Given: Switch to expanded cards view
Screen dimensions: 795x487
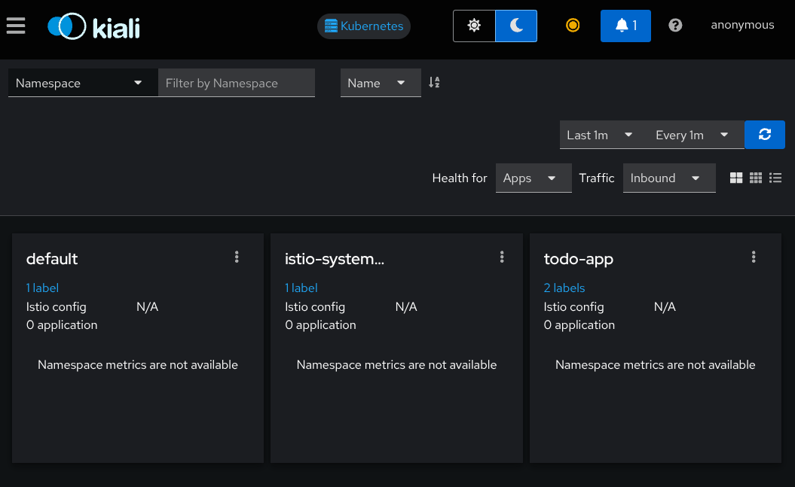Looking at the screenshot, I should point(736,178).
